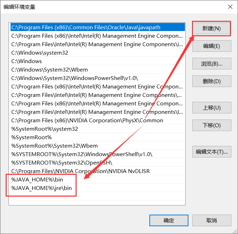This screenshot has width=238, height=234.
Task: Open the 编辑文本(T)... editor
Action: click(211, 152)
